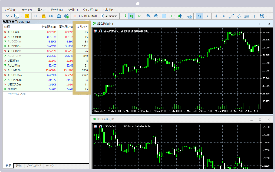Expand the indicators chart dropdown arrow

coord(21,16)
